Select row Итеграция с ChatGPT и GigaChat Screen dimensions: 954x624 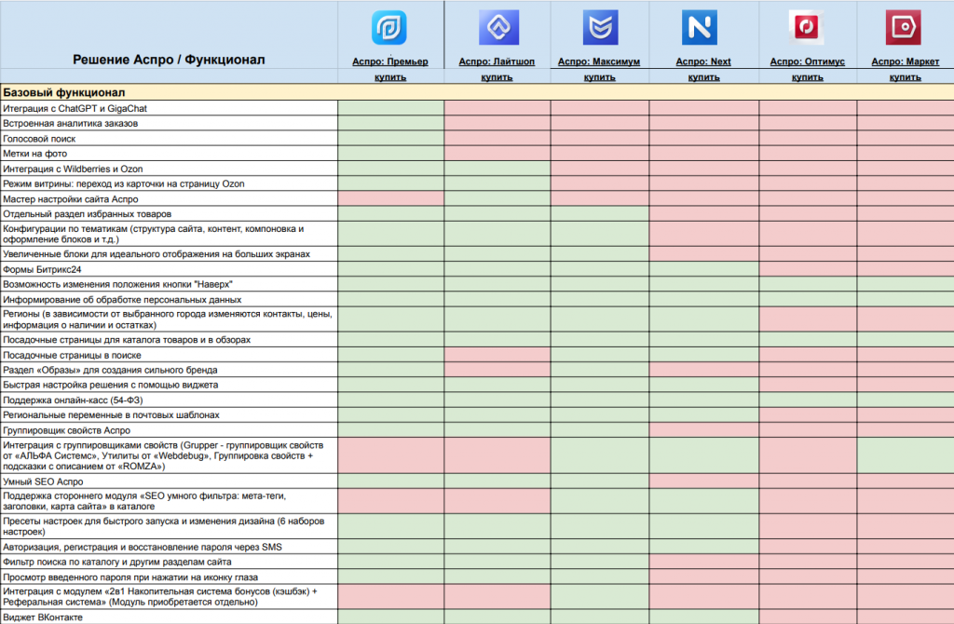(x=170, y=108)
